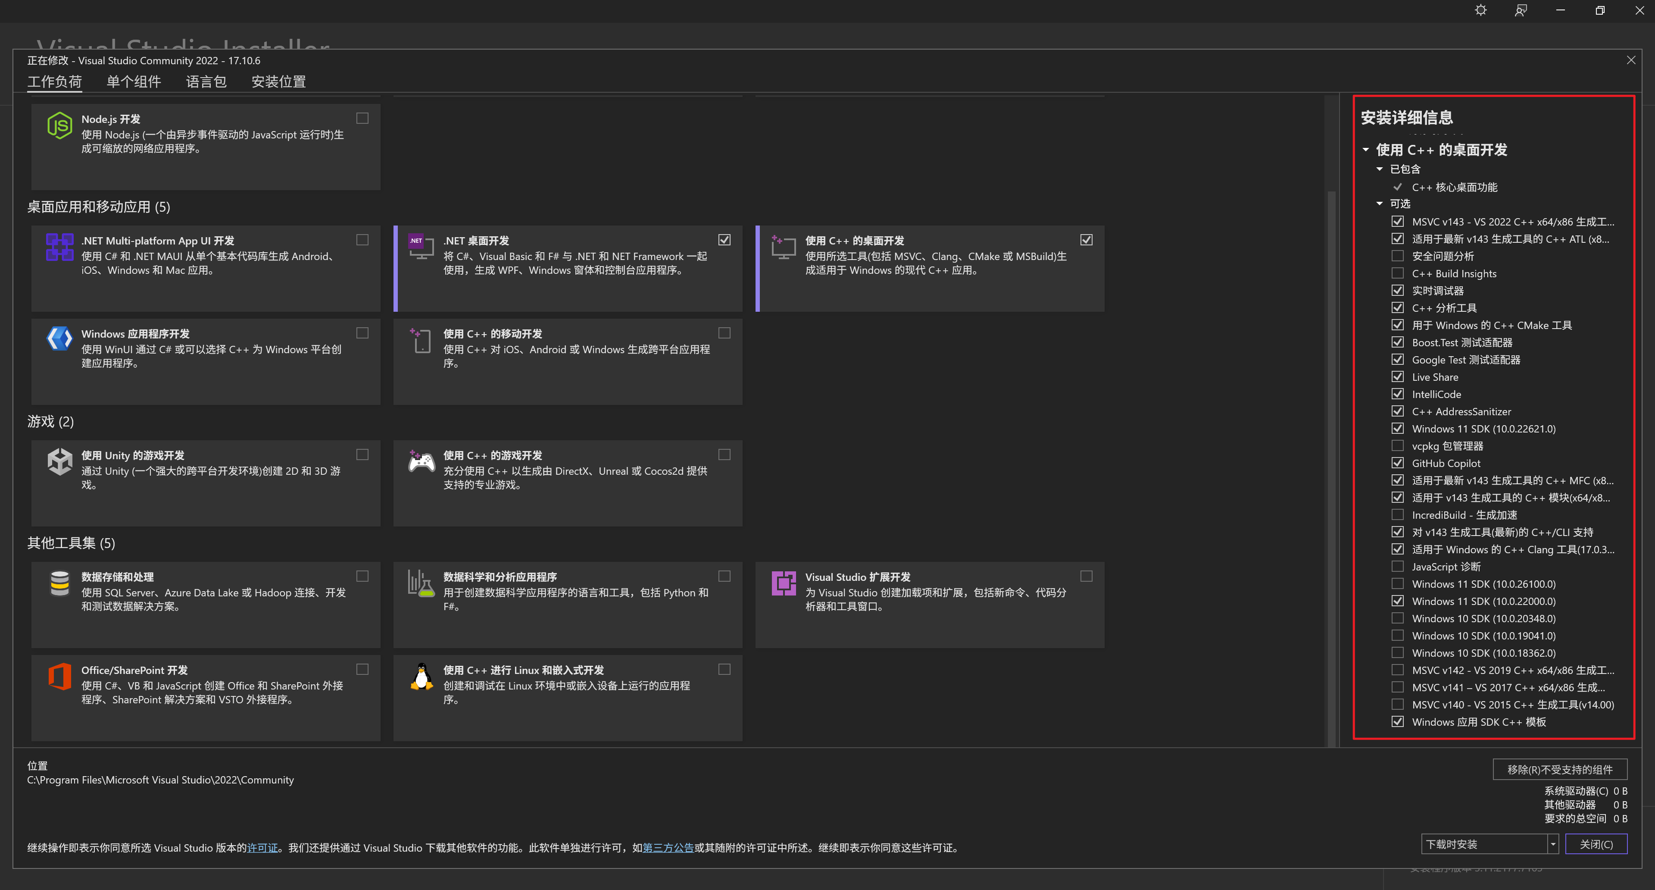Enable the vcpkg 包管理器 option

click(1397, 445)
